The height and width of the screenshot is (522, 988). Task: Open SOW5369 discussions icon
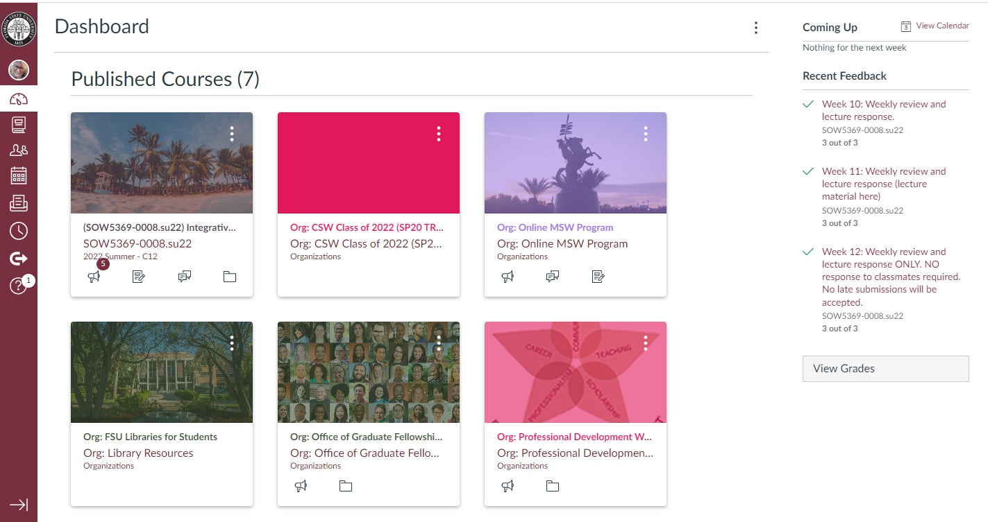[184, 277]
